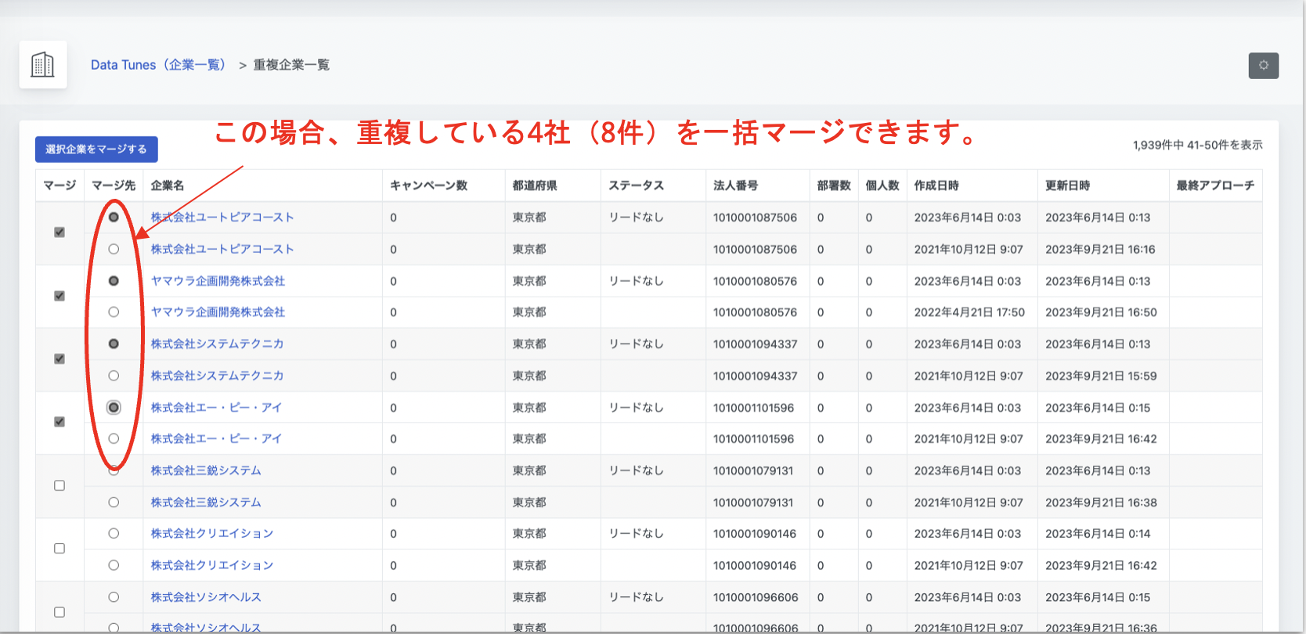
Task: Uncheck merge checkbox for 株式会社エー・ピー・アイ
Action: [60, 422]
